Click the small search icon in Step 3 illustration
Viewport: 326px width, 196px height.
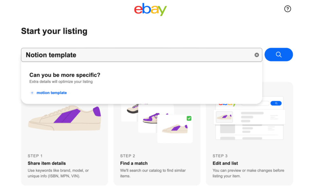276,103
